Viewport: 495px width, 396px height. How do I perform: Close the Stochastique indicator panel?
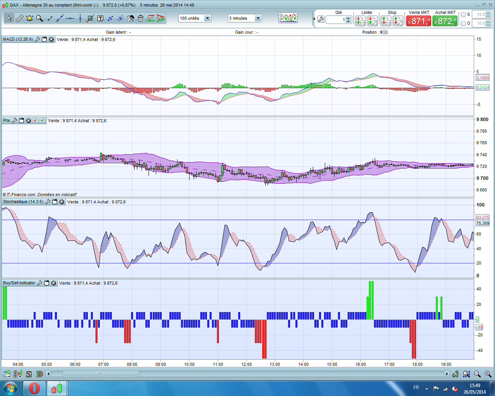[61, 202]
